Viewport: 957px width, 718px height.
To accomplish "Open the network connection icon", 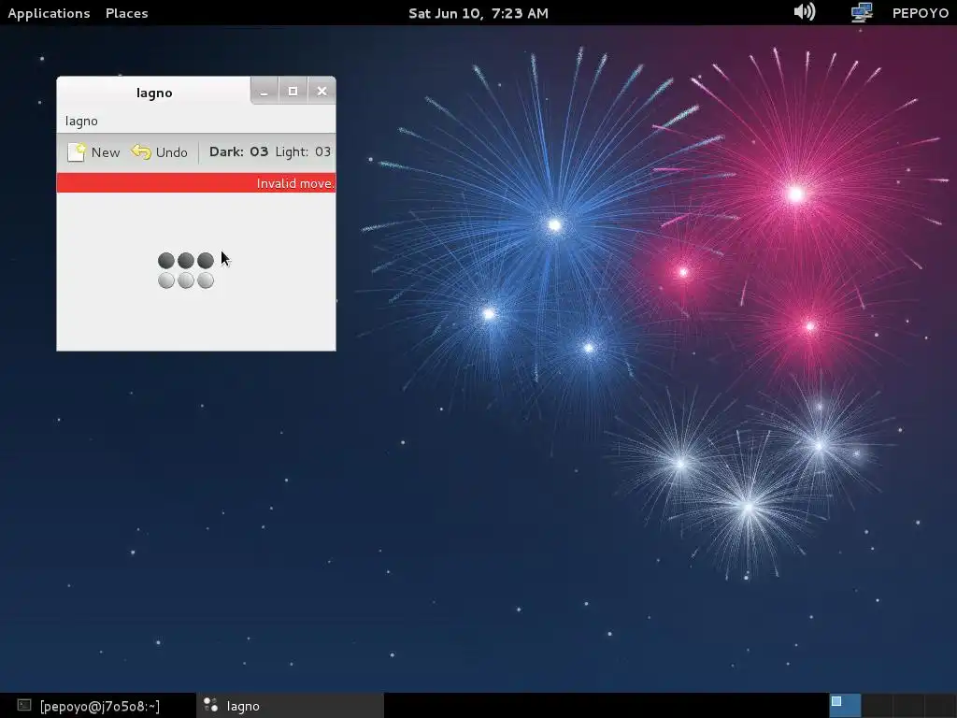I will 861,12.
